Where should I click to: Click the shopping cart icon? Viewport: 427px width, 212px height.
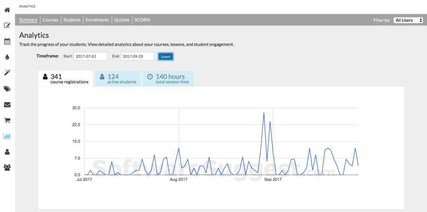7,120
